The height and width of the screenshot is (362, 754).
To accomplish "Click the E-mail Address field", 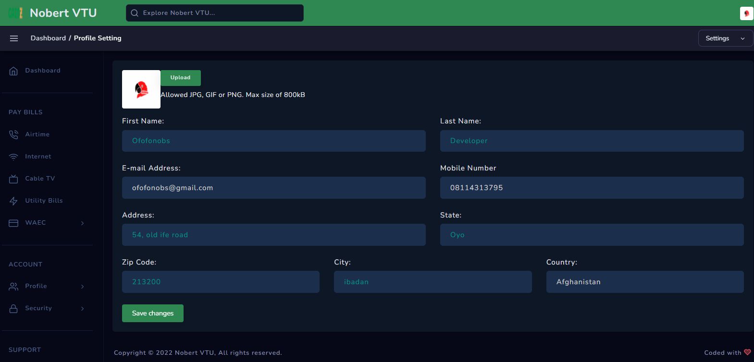I will [x=274, y=188].
